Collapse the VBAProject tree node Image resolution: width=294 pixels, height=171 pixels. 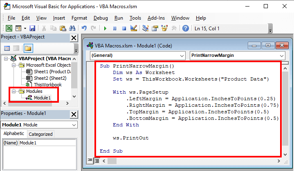[6, 59]
